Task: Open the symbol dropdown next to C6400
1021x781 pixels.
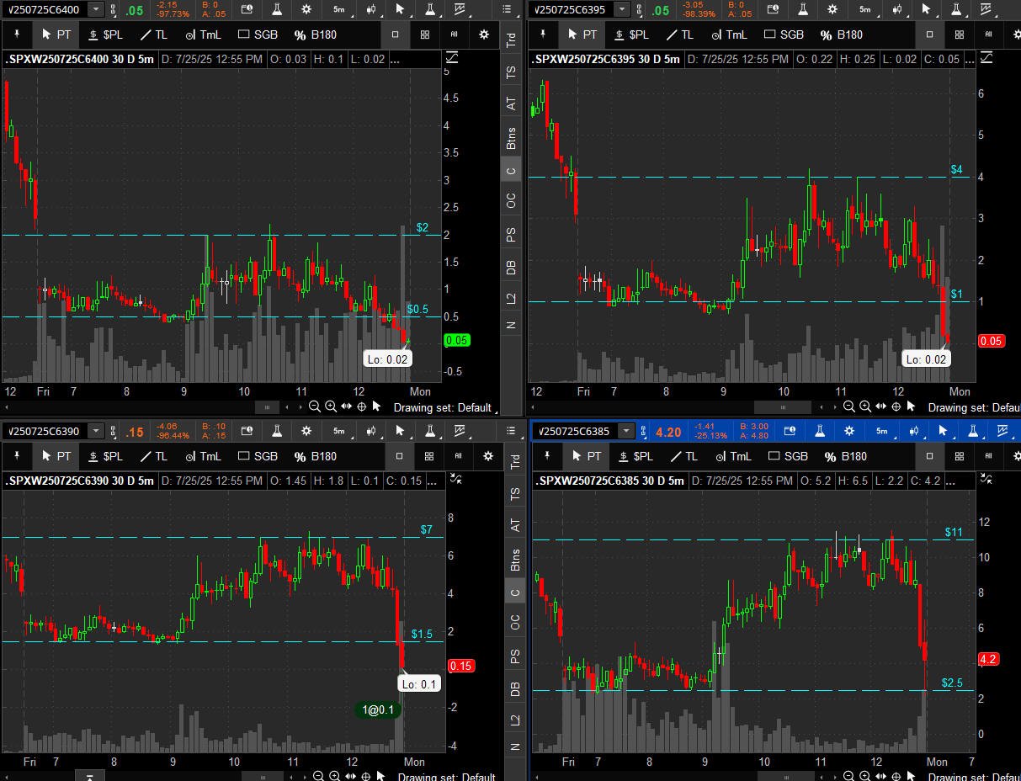Action: (x=95, y=9)
